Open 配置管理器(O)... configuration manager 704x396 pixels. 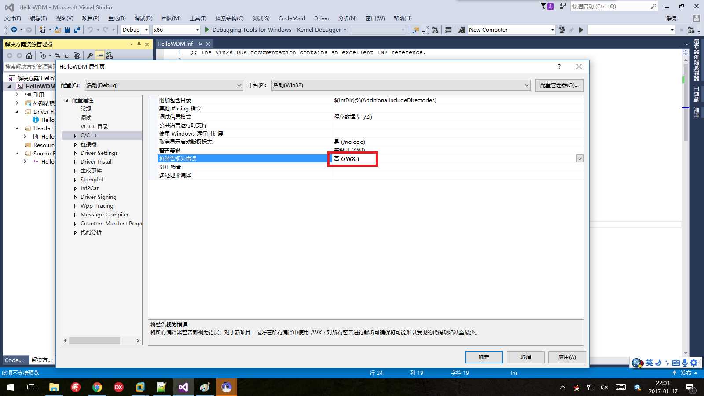click(560, 85)
